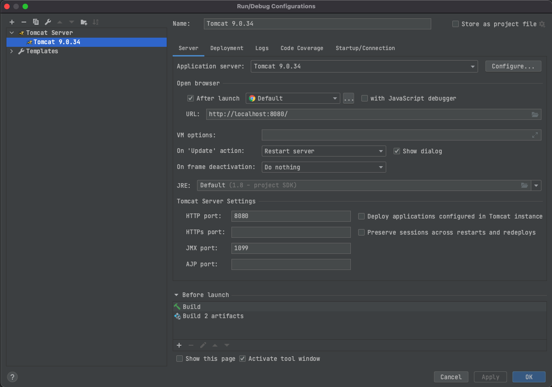The height and width of the screenshot is (387, 552).
Task: Uncheck After launch checkbox
Action: point(191,98)
